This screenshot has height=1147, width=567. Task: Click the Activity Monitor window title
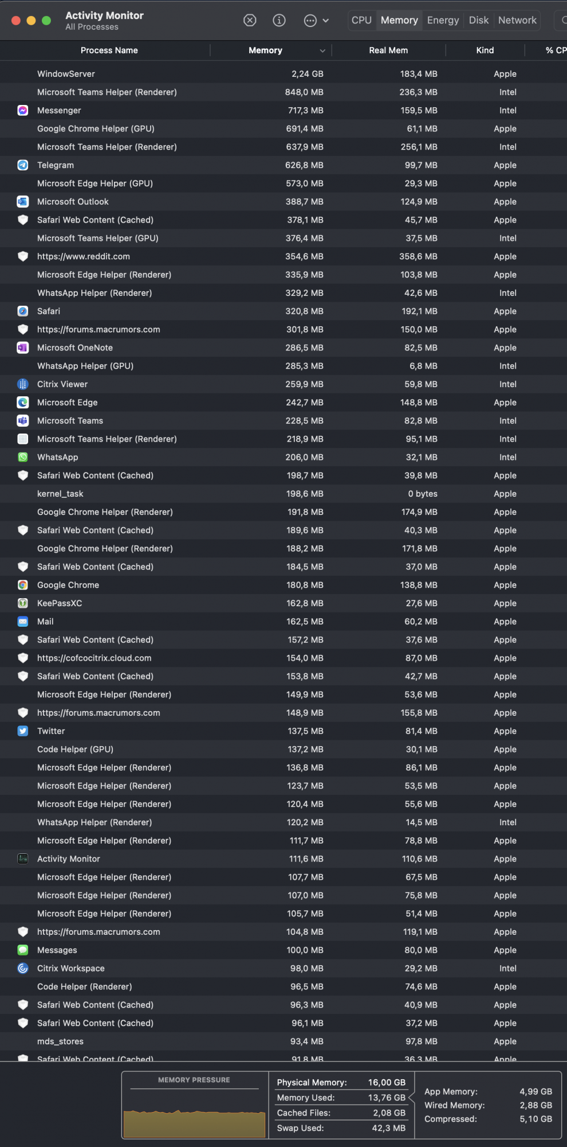click(x=104, y=15)
